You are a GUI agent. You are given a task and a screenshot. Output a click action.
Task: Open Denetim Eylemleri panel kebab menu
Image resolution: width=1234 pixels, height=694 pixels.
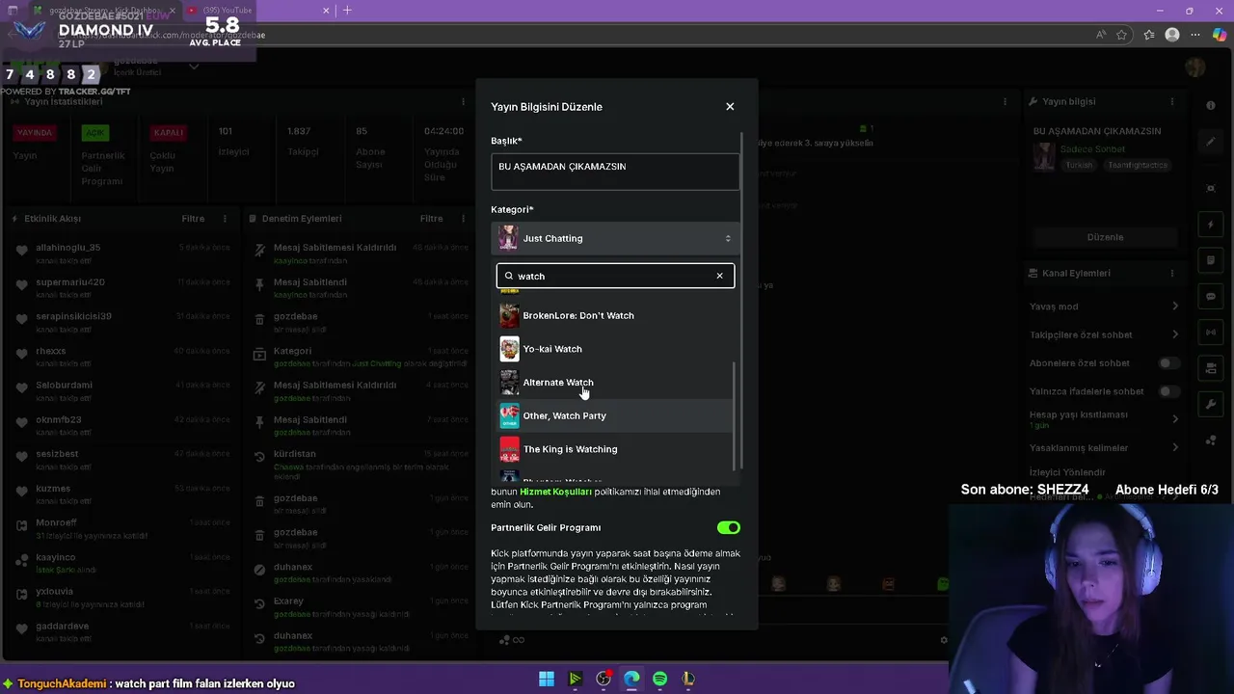[x=463, y=219]
